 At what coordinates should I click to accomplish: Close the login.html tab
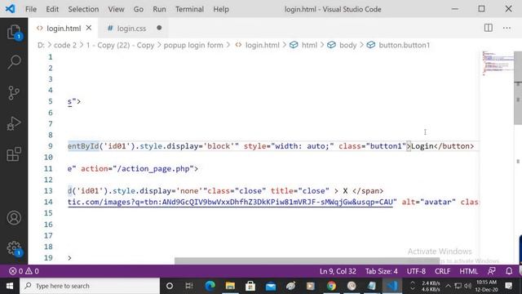point(89,28)
